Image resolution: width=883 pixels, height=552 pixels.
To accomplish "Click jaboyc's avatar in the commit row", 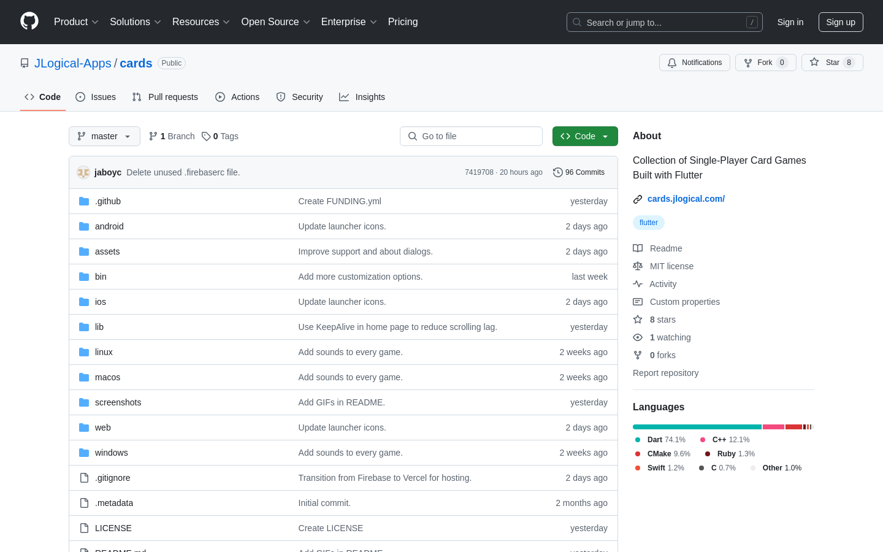I will [x=83, y=172].
